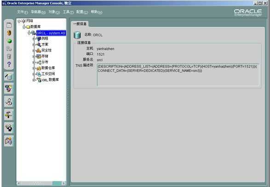Viewport: 270px width, 187px height.
Task: Click the port value 1521
Action: 101,54
